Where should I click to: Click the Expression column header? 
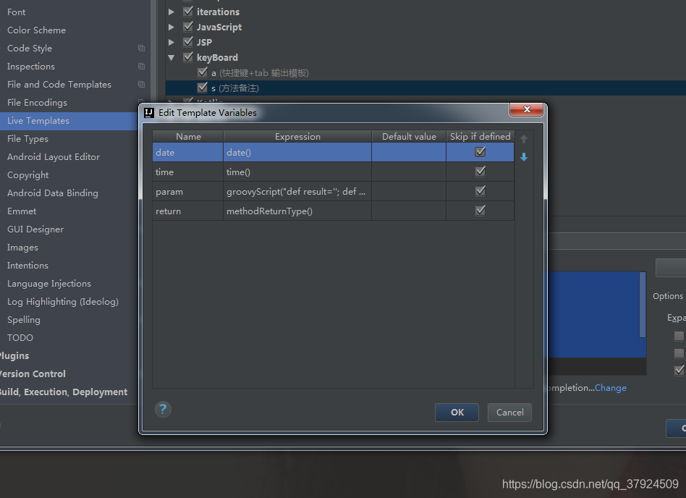pos(297,137)
